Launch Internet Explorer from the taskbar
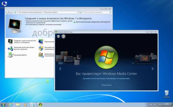 tap(11, 105)
